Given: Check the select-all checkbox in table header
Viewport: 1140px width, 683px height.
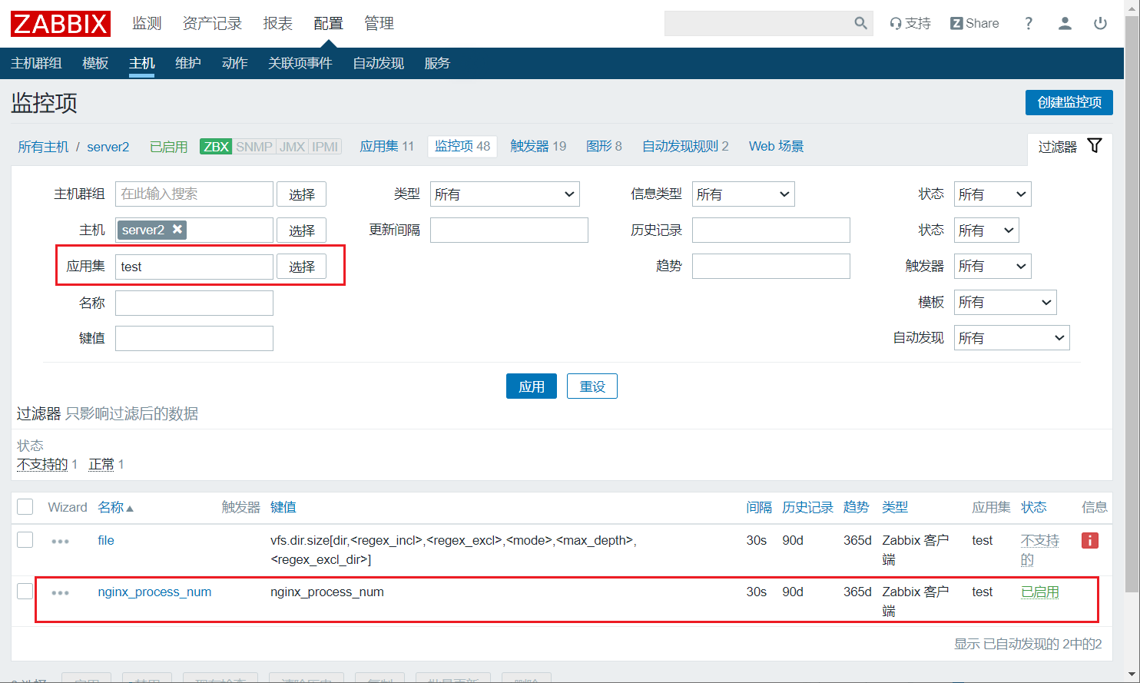Looking at the screenshot, I should pyautogui.click(x=25, y=507).
